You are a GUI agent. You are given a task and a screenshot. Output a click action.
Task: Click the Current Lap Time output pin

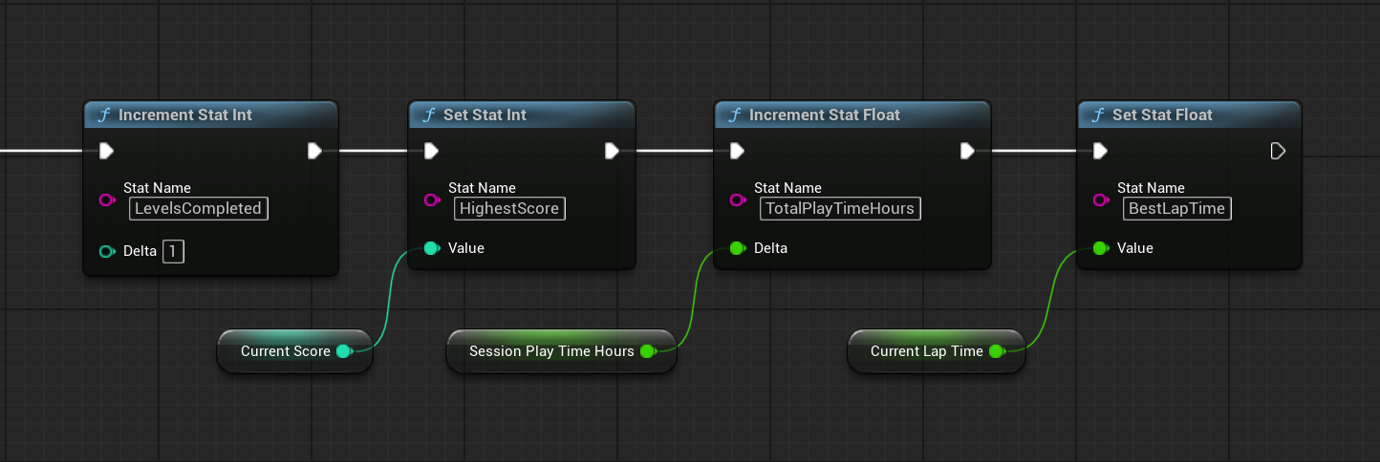coord(996,351)
